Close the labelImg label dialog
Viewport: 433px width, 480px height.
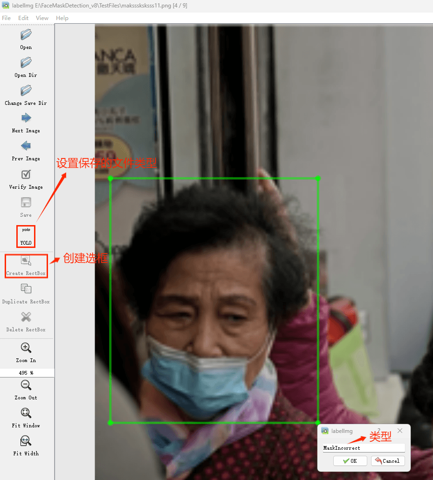400,431
